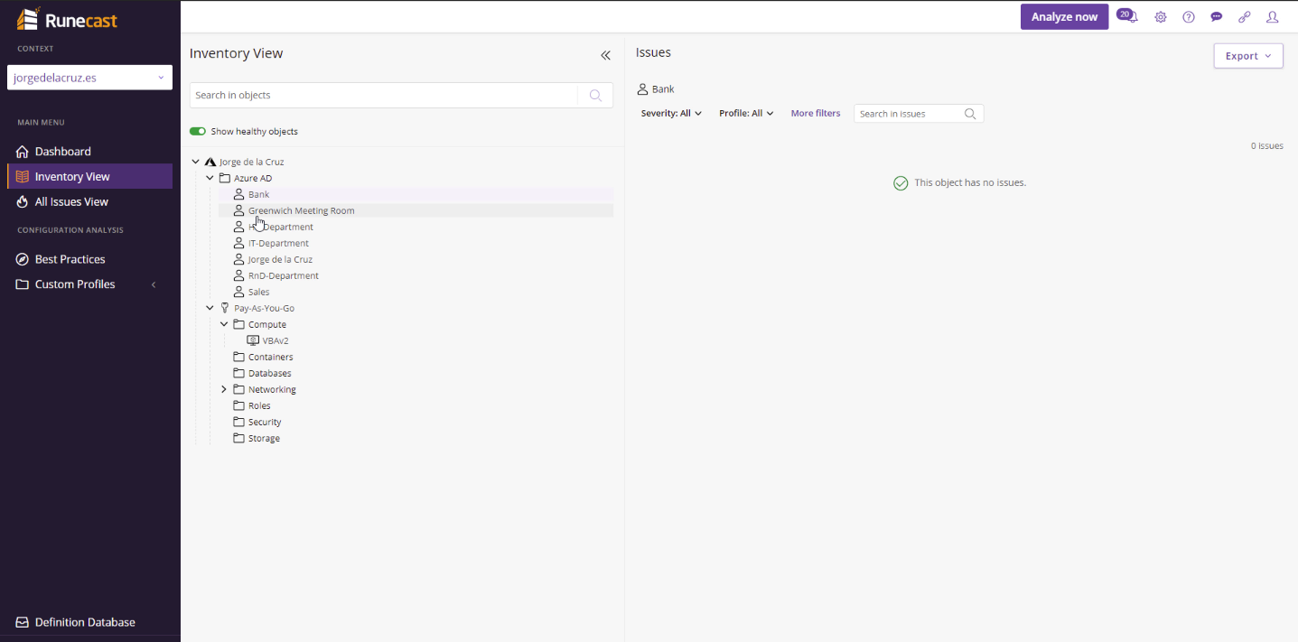Open the Profile: All filter dropdown
1298x642 pixels.
746,114
